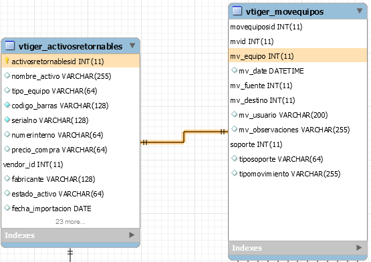The height and width of the screenshot is (262, 371).
Task: Click the diamond icon beside mv_date DATETIME
Action: click(x=234, y=70)
